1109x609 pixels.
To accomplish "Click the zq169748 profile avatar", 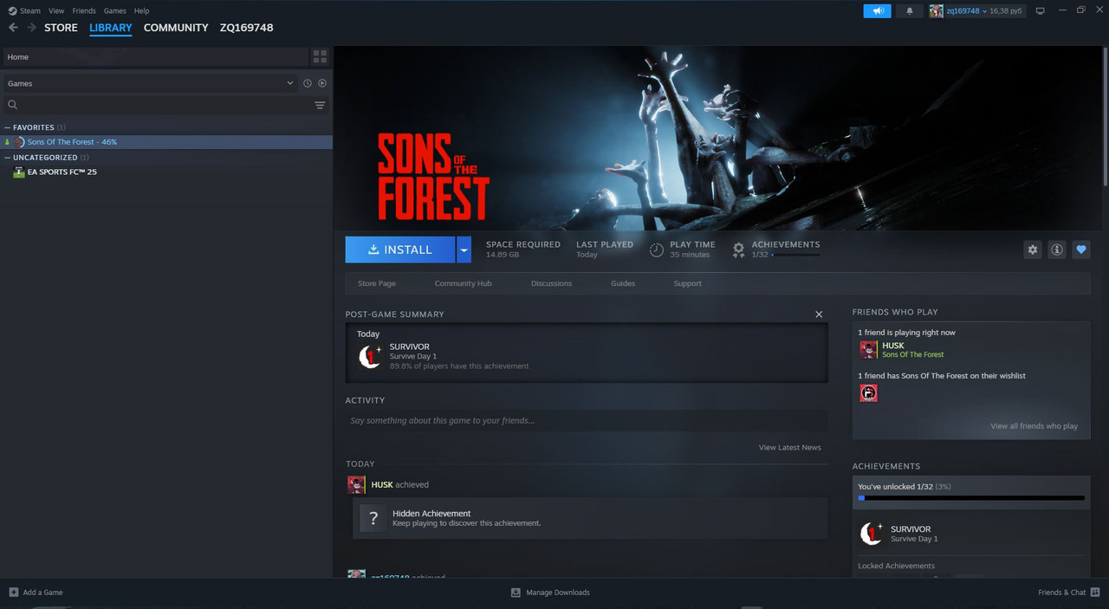I will tap(937, 10).
